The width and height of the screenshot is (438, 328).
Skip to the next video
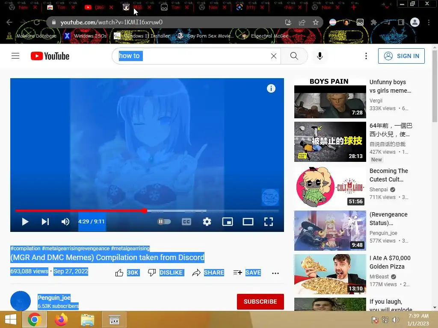(x=45, y=222)
